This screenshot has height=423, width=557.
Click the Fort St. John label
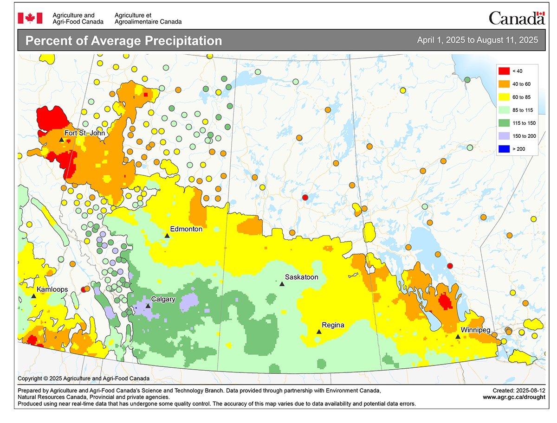coord(84,133)
